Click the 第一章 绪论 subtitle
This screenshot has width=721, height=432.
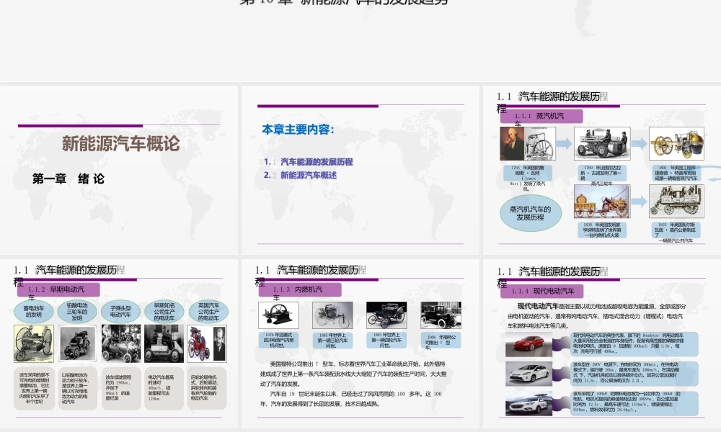point(68,179)
